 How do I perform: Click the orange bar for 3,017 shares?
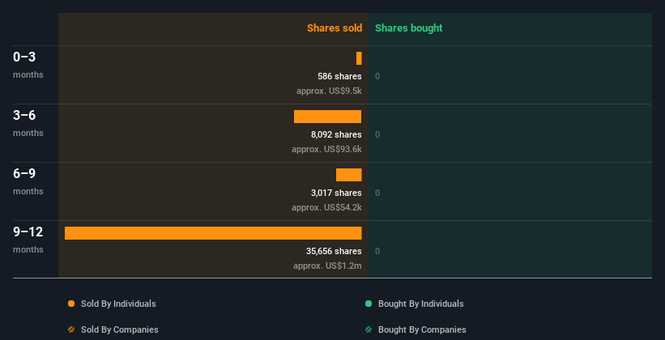[349, 175]
